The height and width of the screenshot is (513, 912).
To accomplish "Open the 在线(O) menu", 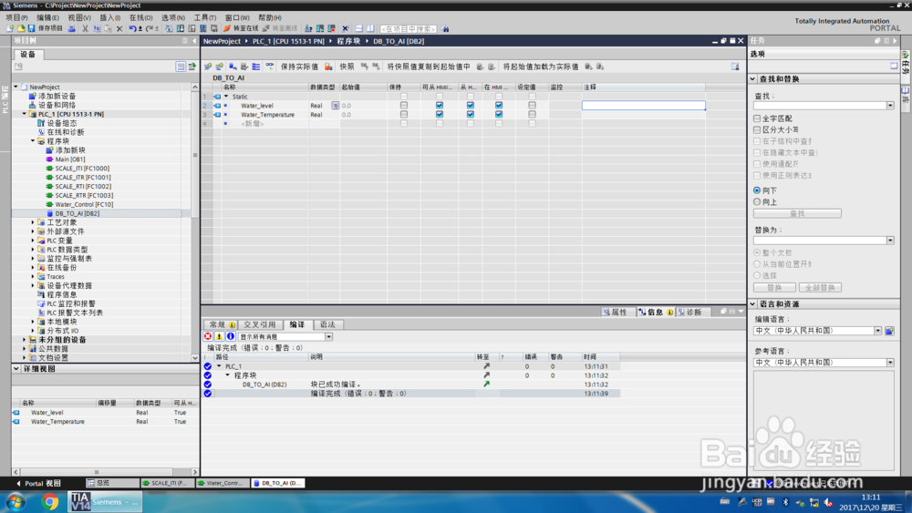I will tap(140, 18).
